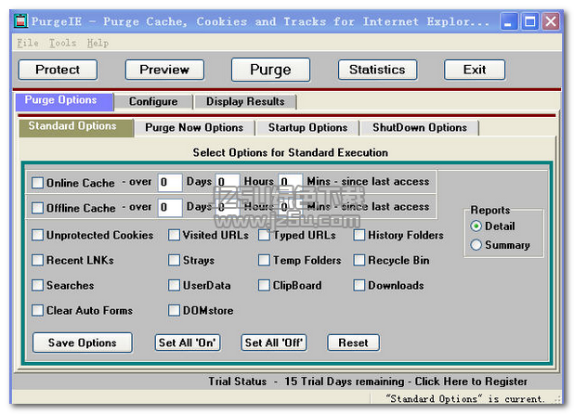
Task: Click Offline Cache Hours input field
Action: (x=228, y=207)
